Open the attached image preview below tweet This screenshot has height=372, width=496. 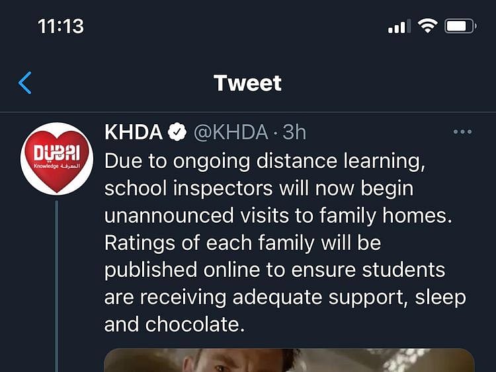click(289, 360)
